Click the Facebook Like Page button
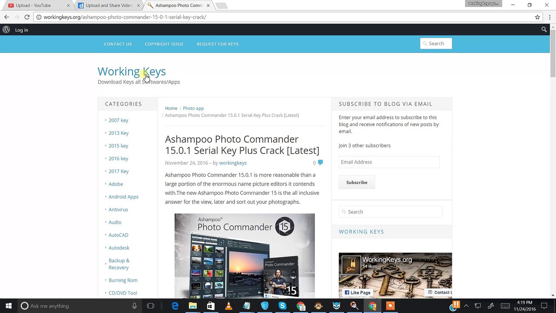The width and height of the screenshot is (556, 313). [357, 293]
